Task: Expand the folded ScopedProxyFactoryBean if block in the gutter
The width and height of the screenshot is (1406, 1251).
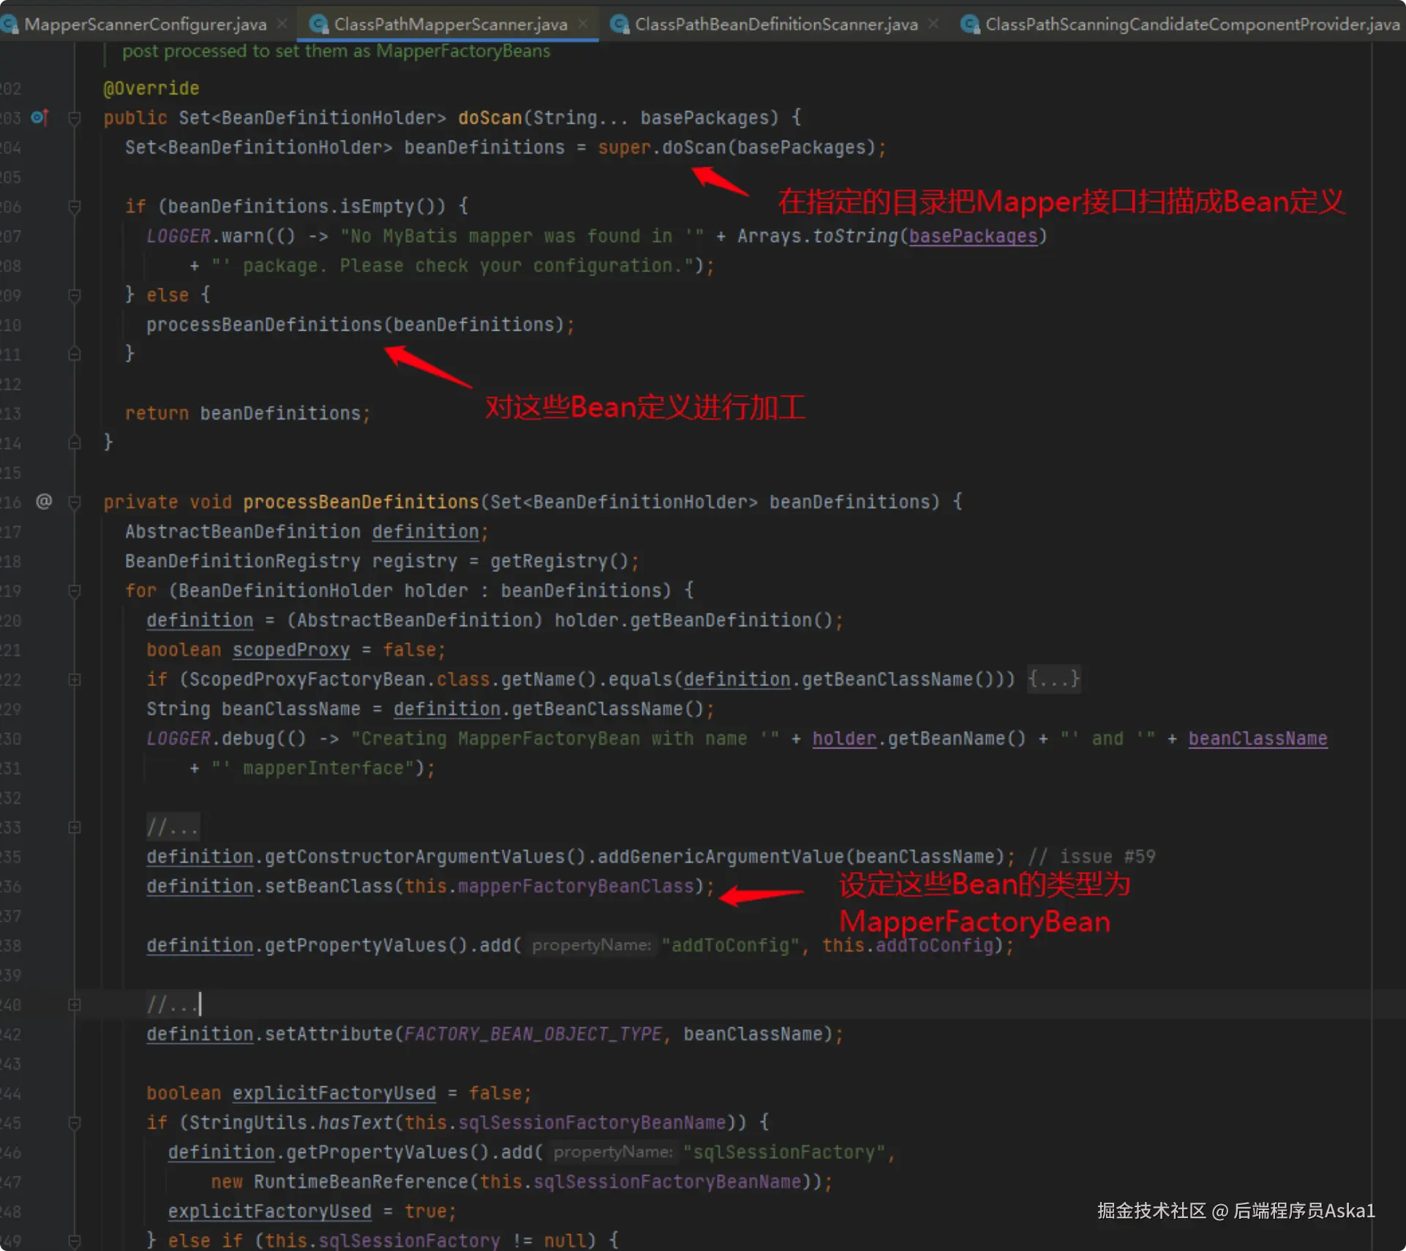Action: coord(74,680)
